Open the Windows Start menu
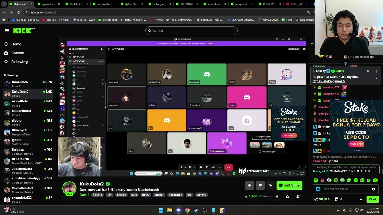383x215 pixels. [161, 210]
